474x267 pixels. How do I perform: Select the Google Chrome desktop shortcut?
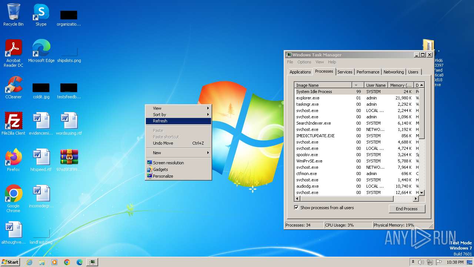(13, 199)
